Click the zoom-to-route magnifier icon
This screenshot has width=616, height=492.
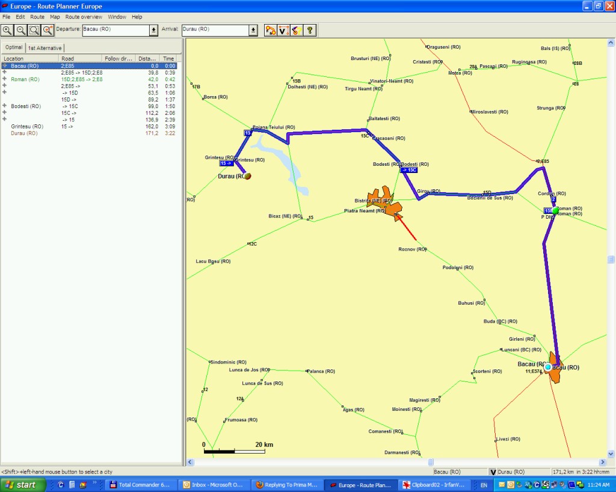[x=48, y=30]
